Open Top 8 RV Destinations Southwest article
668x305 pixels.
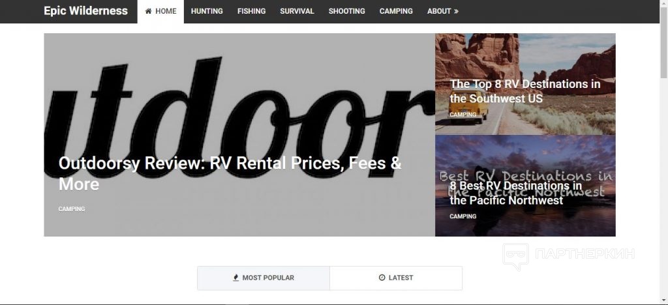point(525,91)
